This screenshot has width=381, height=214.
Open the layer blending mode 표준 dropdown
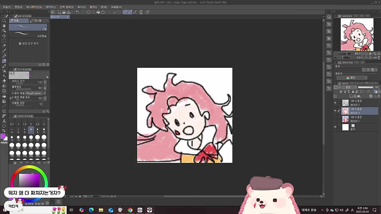pyautogui.click(x=349, y=87)
